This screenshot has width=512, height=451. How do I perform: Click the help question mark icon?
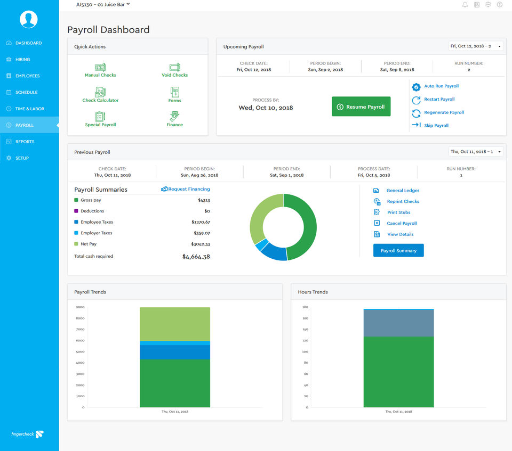click(x=500, y=5)
